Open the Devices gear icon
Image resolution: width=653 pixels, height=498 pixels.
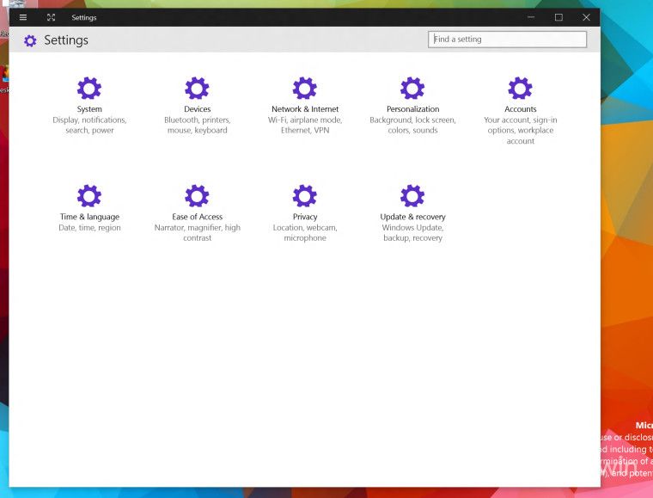197,88
